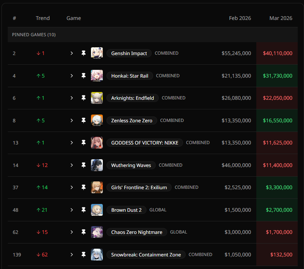The width and height of the screenshot is (304, 269).
Task: Open the Genshin Impact name pill
Action: (129, 53)
